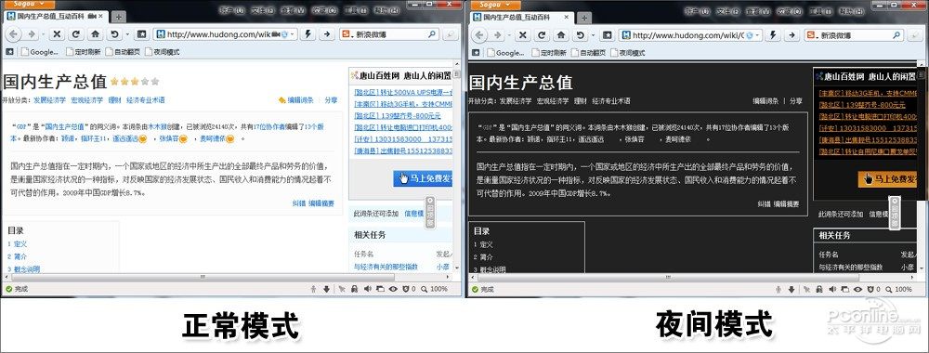Screen dimensions: 929x353
Task: Go back in the left browser window
Action: click(14, 34)
